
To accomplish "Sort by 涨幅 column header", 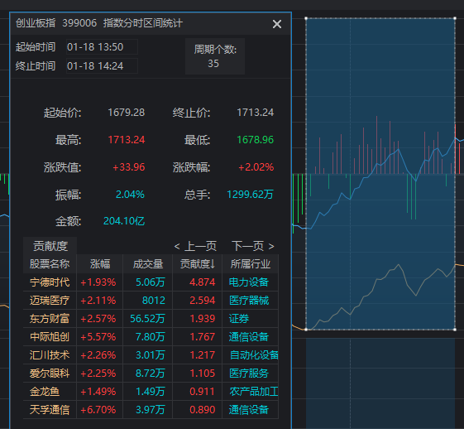I will [100, 263].
